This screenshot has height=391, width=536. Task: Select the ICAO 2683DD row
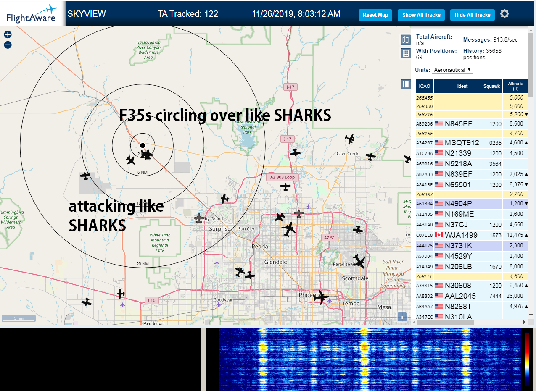(471, 106)
